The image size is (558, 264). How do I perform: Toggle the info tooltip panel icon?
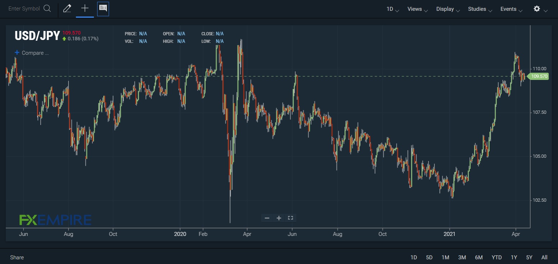click(103, 9)
